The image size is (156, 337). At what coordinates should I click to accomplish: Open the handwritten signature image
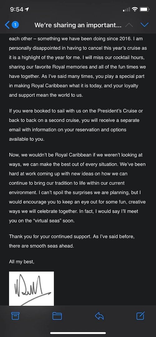click(32, 288)
